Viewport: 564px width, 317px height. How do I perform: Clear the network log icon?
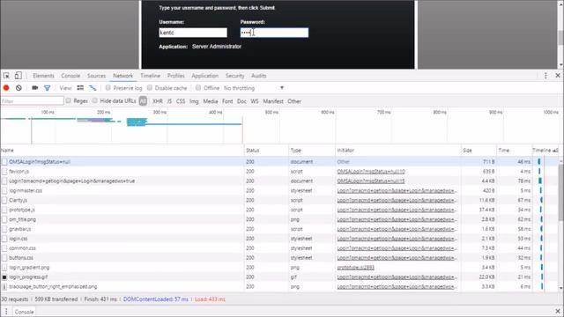click(x=19, y=88)
